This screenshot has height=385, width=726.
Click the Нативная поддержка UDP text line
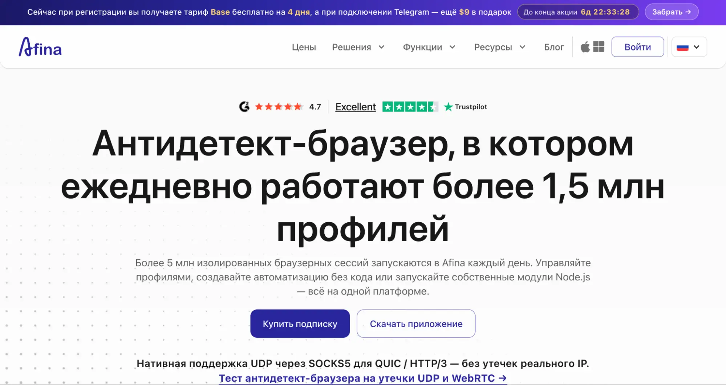pos(363,364)
